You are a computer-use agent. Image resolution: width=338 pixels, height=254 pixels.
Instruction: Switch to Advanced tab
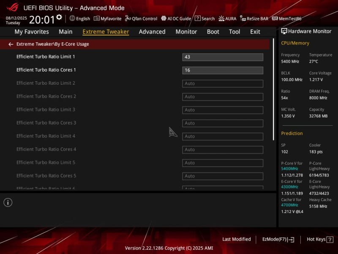pyautogui.click(x=152, y=32)
